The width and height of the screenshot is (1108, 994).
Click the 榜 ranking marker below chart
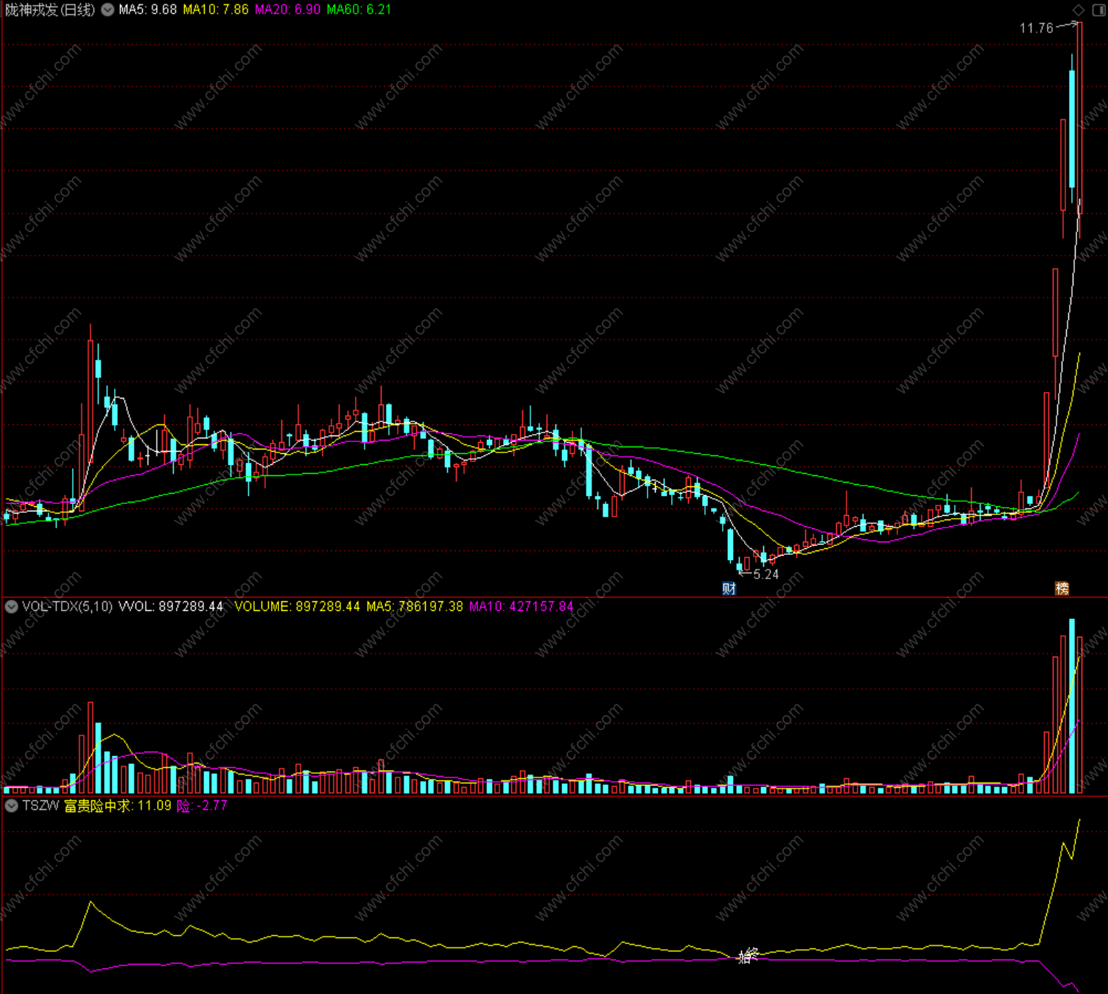(1062, 588)
